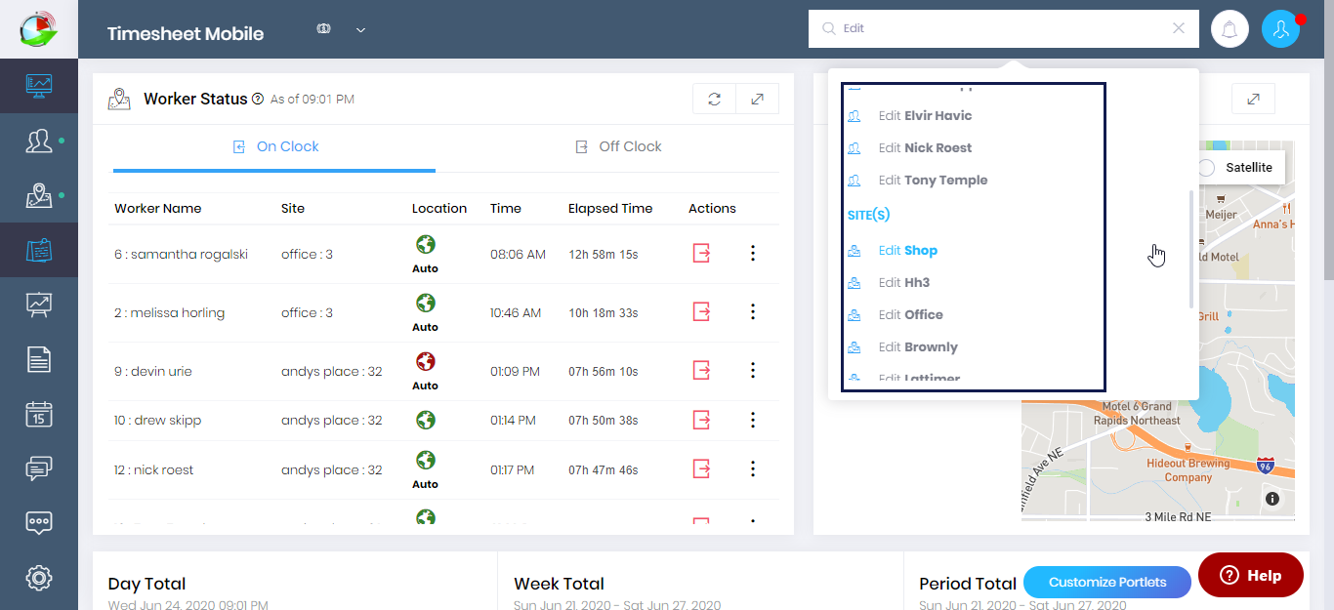
Task: Open the presentation chart icon in sidebar
Action: [x=39, y=305]
